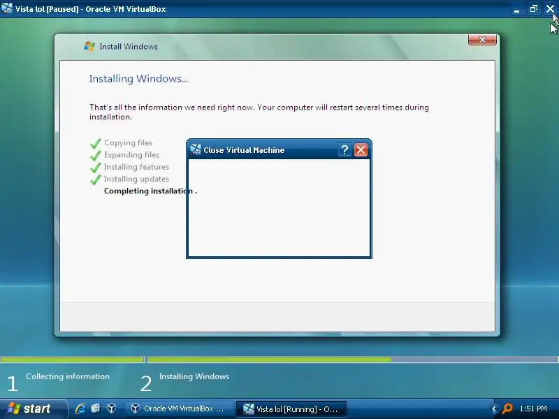Launch Internet Explorer from quick launch
The width and height of the screenshot is (559, 419).
(x=80, y=409)
